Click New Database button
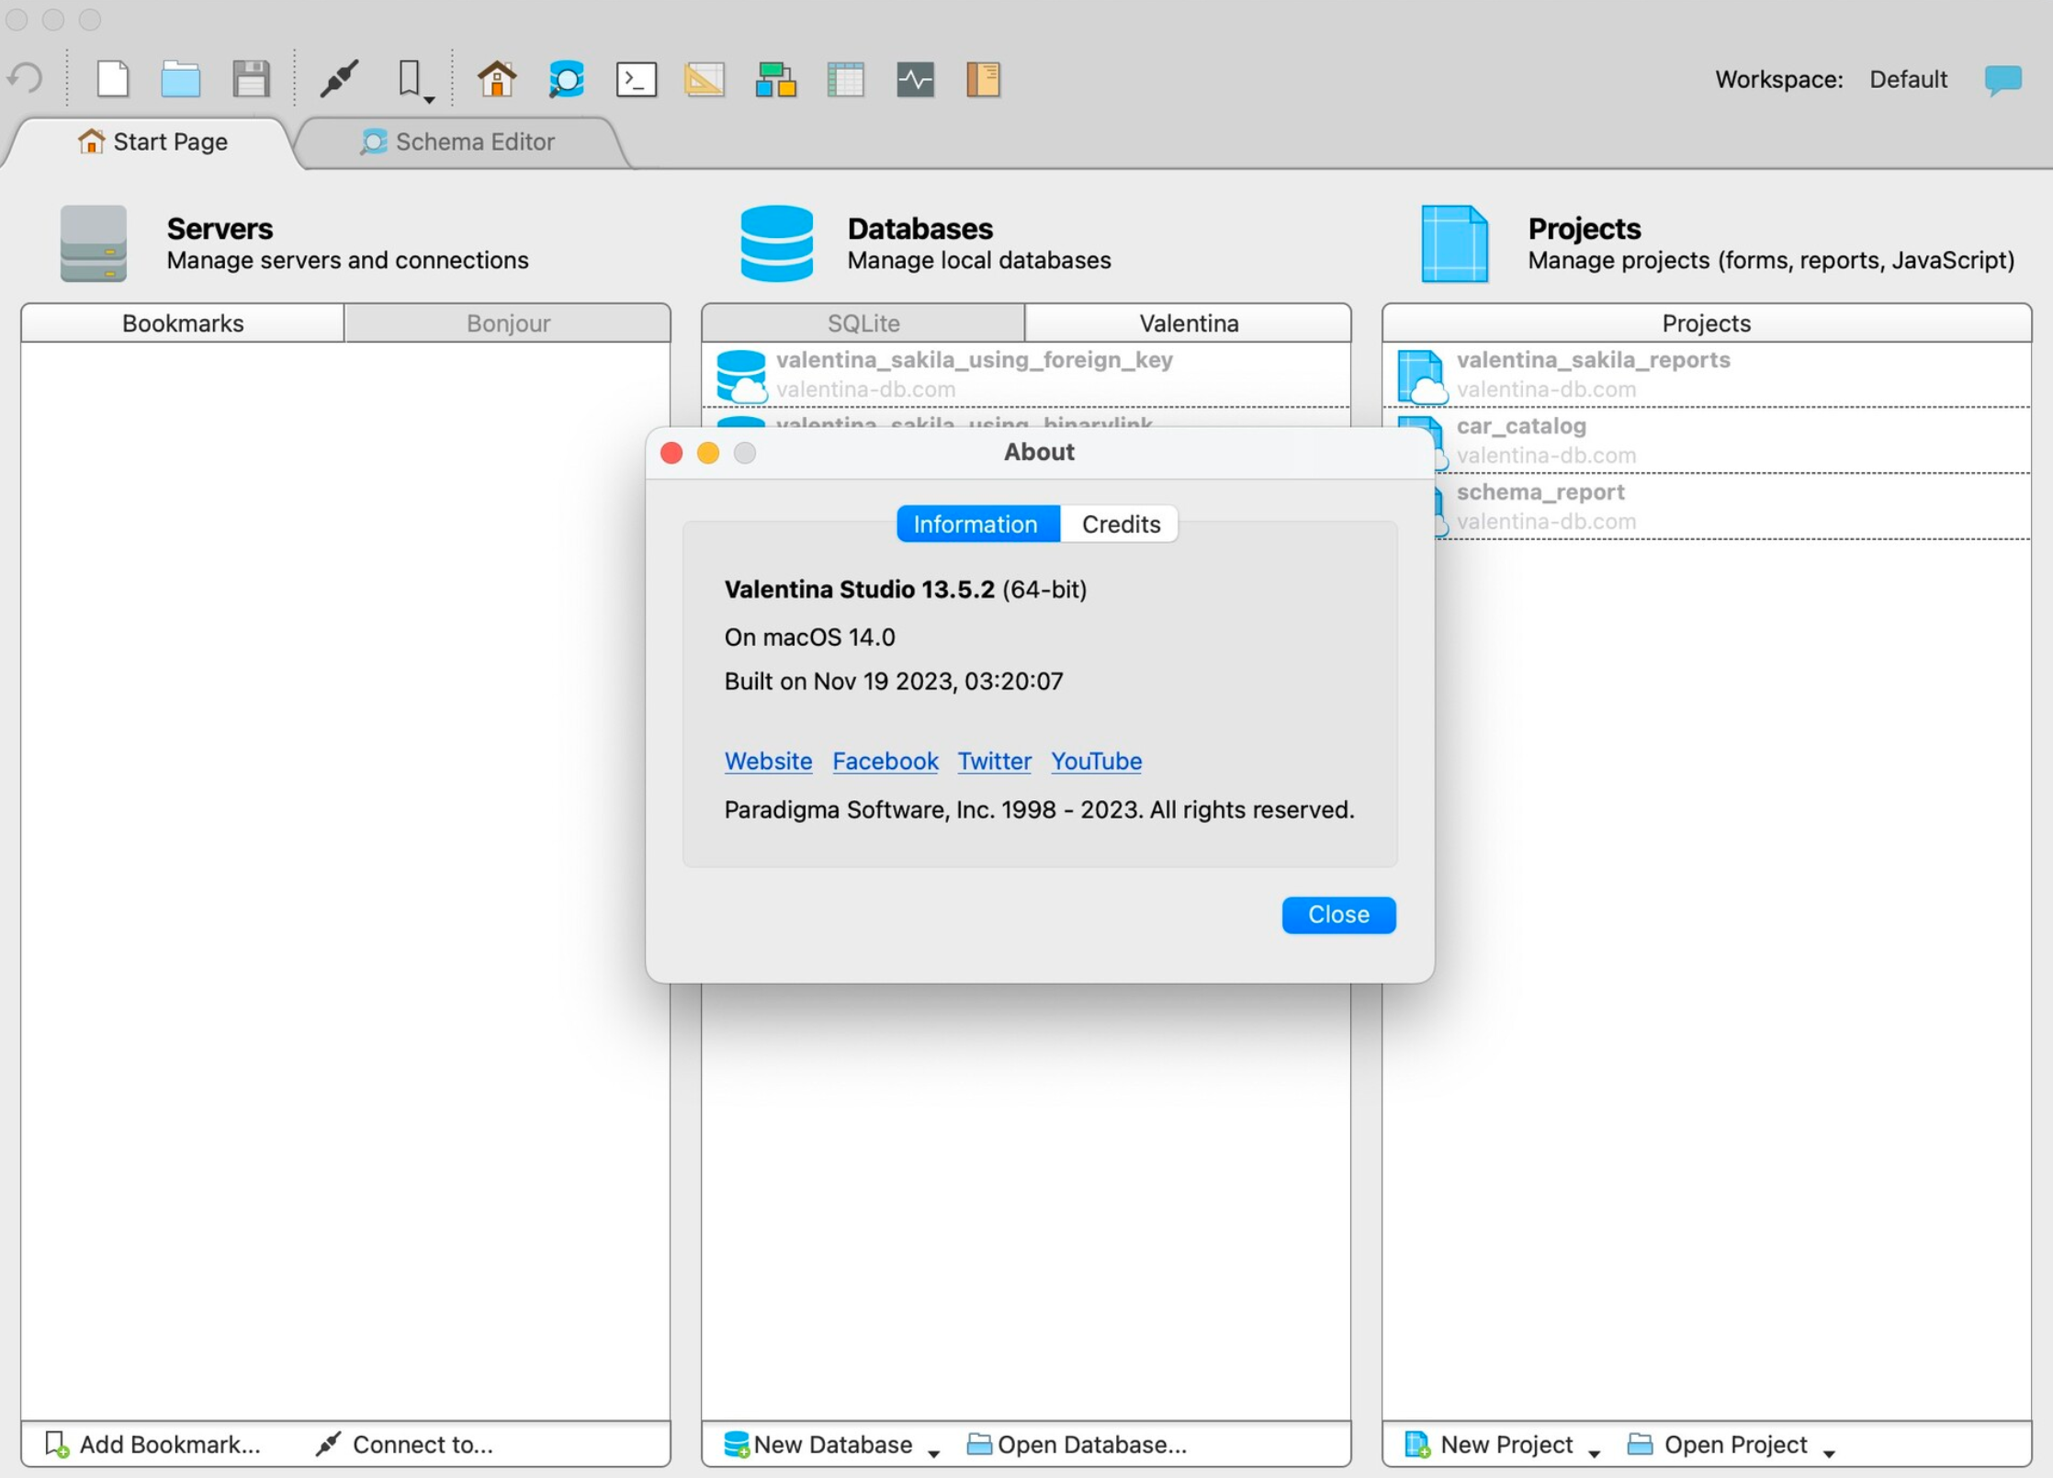This screenshot has width=2053, height=1478. pyautogui.click(x=818, y=1444)
